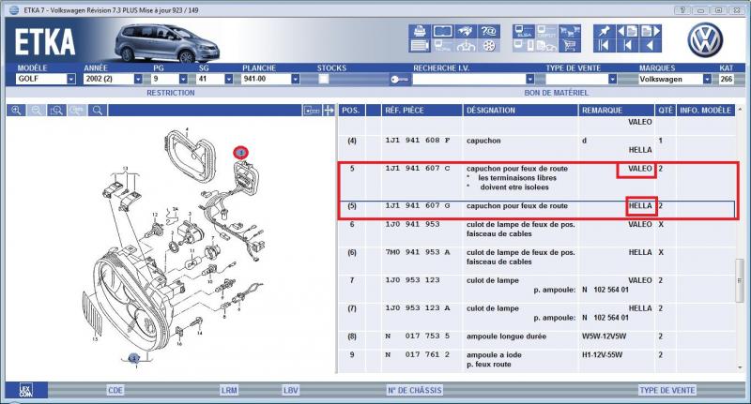The width and height of the screenshot is (751, 404).
Task: Click the dotted arrow icon above illustration
Action: (x=312, y=111)
